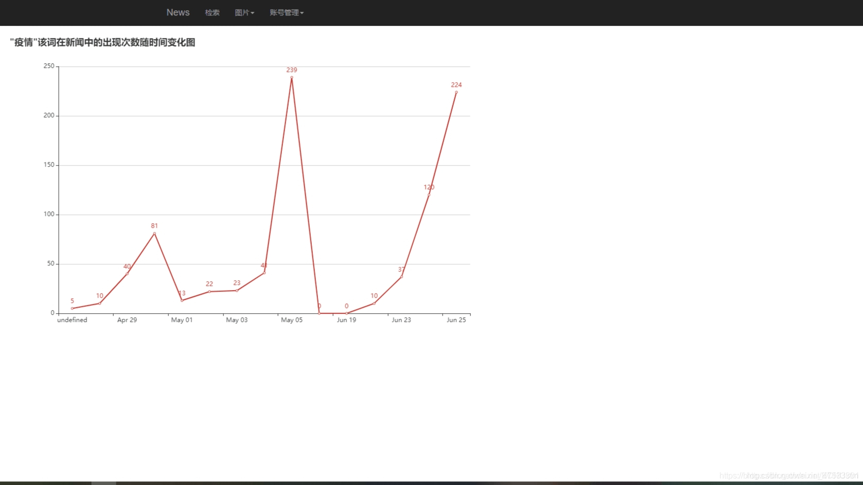Click the x-axis label undefined
This screenshot has height=485, width=863.
pos(72,320)
